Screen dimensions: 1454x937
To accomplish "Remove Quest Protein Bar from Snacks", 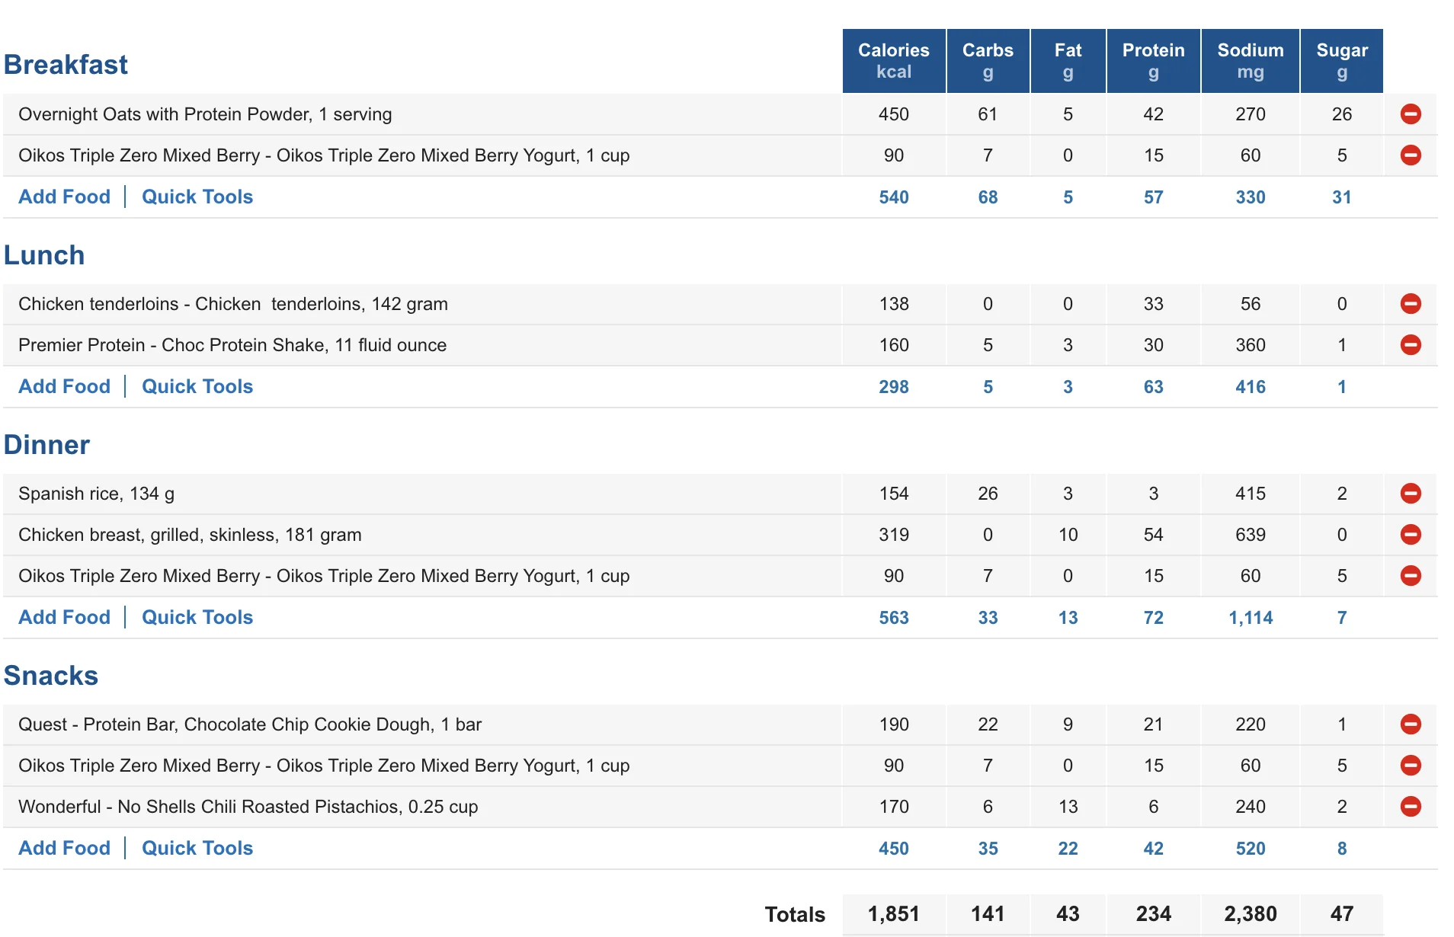I will coord(1411,724).
